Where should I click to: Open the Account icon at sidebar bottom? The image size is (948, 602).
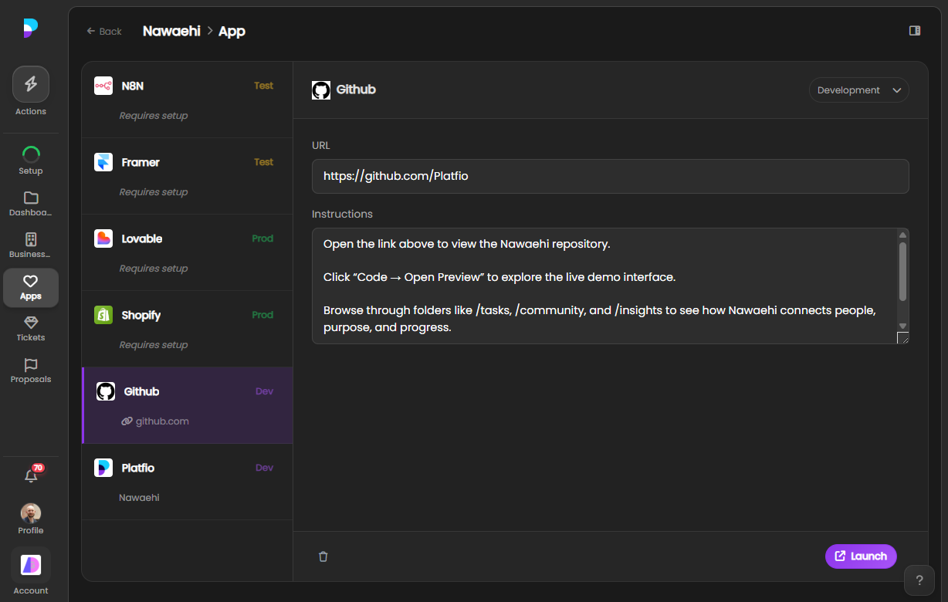tap(30, 565)
